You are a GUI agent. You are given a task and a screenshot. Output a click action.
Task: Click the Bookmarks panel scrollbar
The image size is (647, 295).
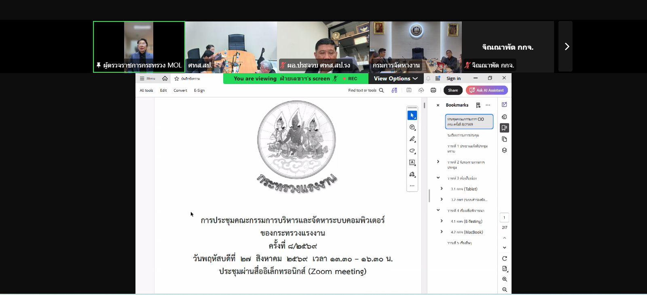(x=429, y=196)
